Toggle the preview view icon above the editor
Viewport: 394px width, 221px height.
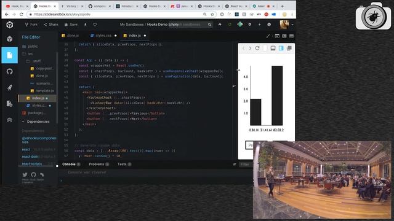[277, 36]
